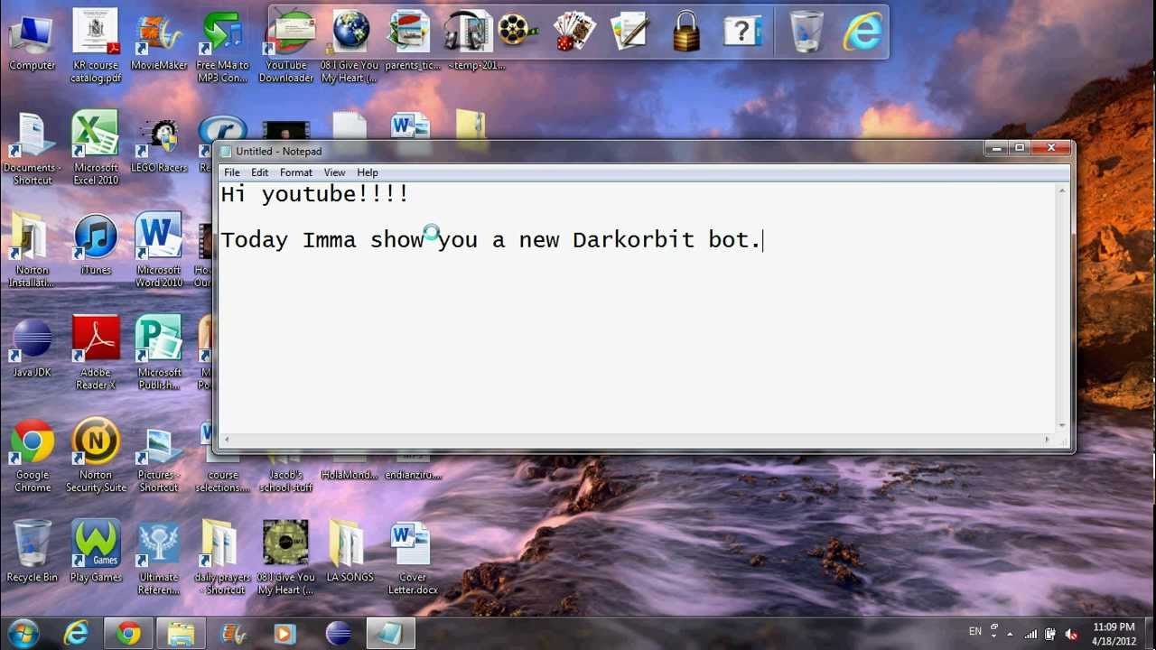Open the Edit menu in Notepad
The image size is (1156, 650).
pos(260,172)
